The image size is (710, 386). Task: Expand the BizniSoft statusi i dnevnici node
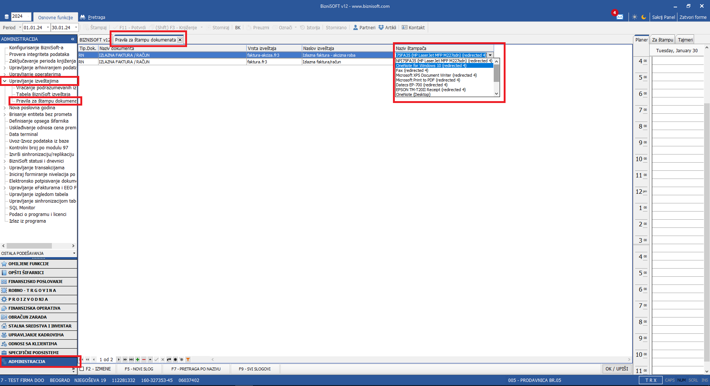pos(5,161)
